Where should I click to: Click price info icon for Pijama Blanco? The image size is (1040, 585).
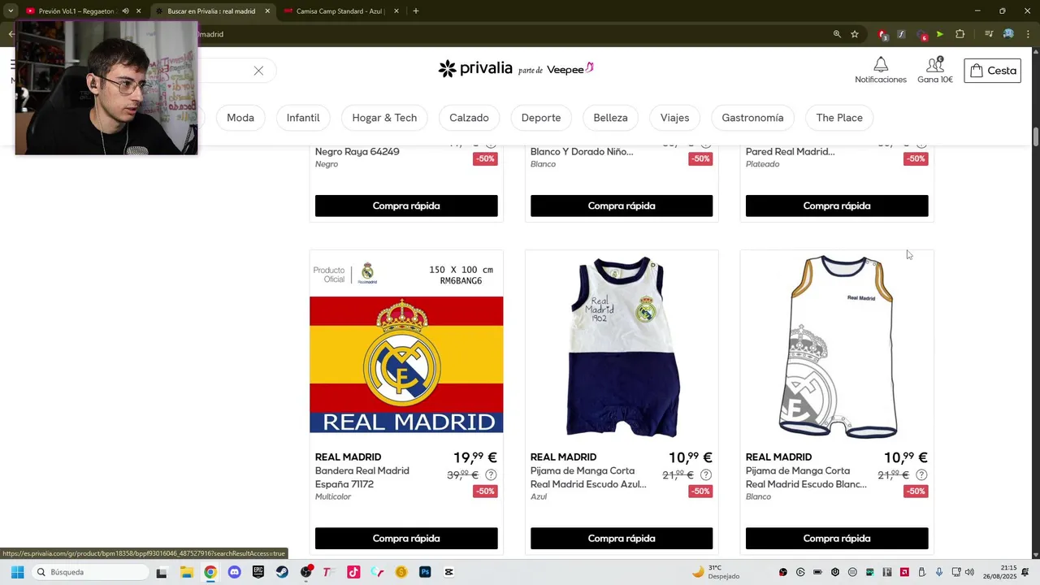tap(921, 474)
